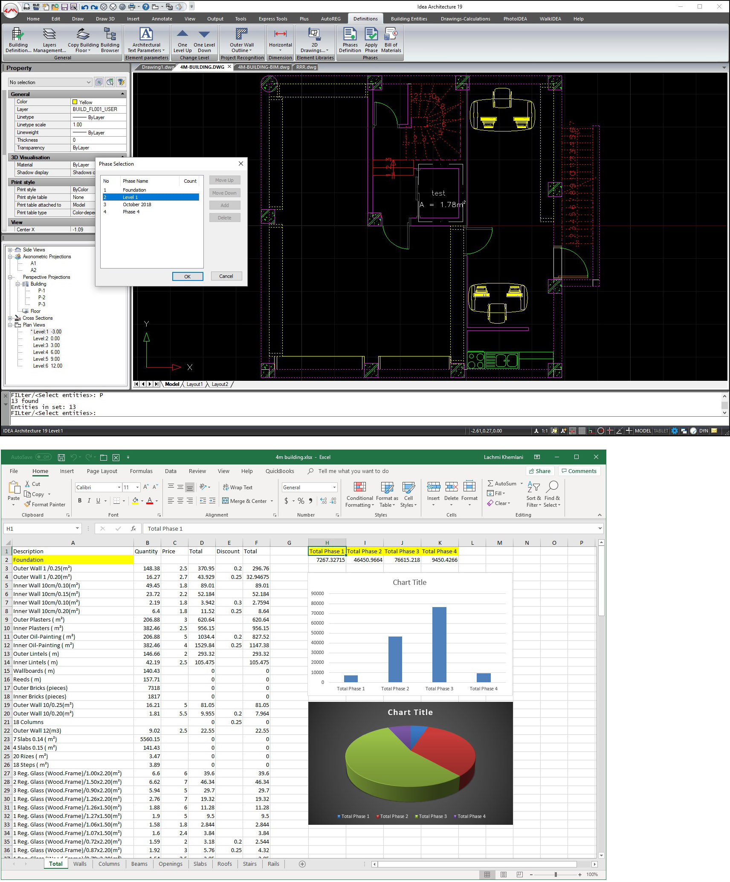Open Excel number format General dropdown

point(334,487)
